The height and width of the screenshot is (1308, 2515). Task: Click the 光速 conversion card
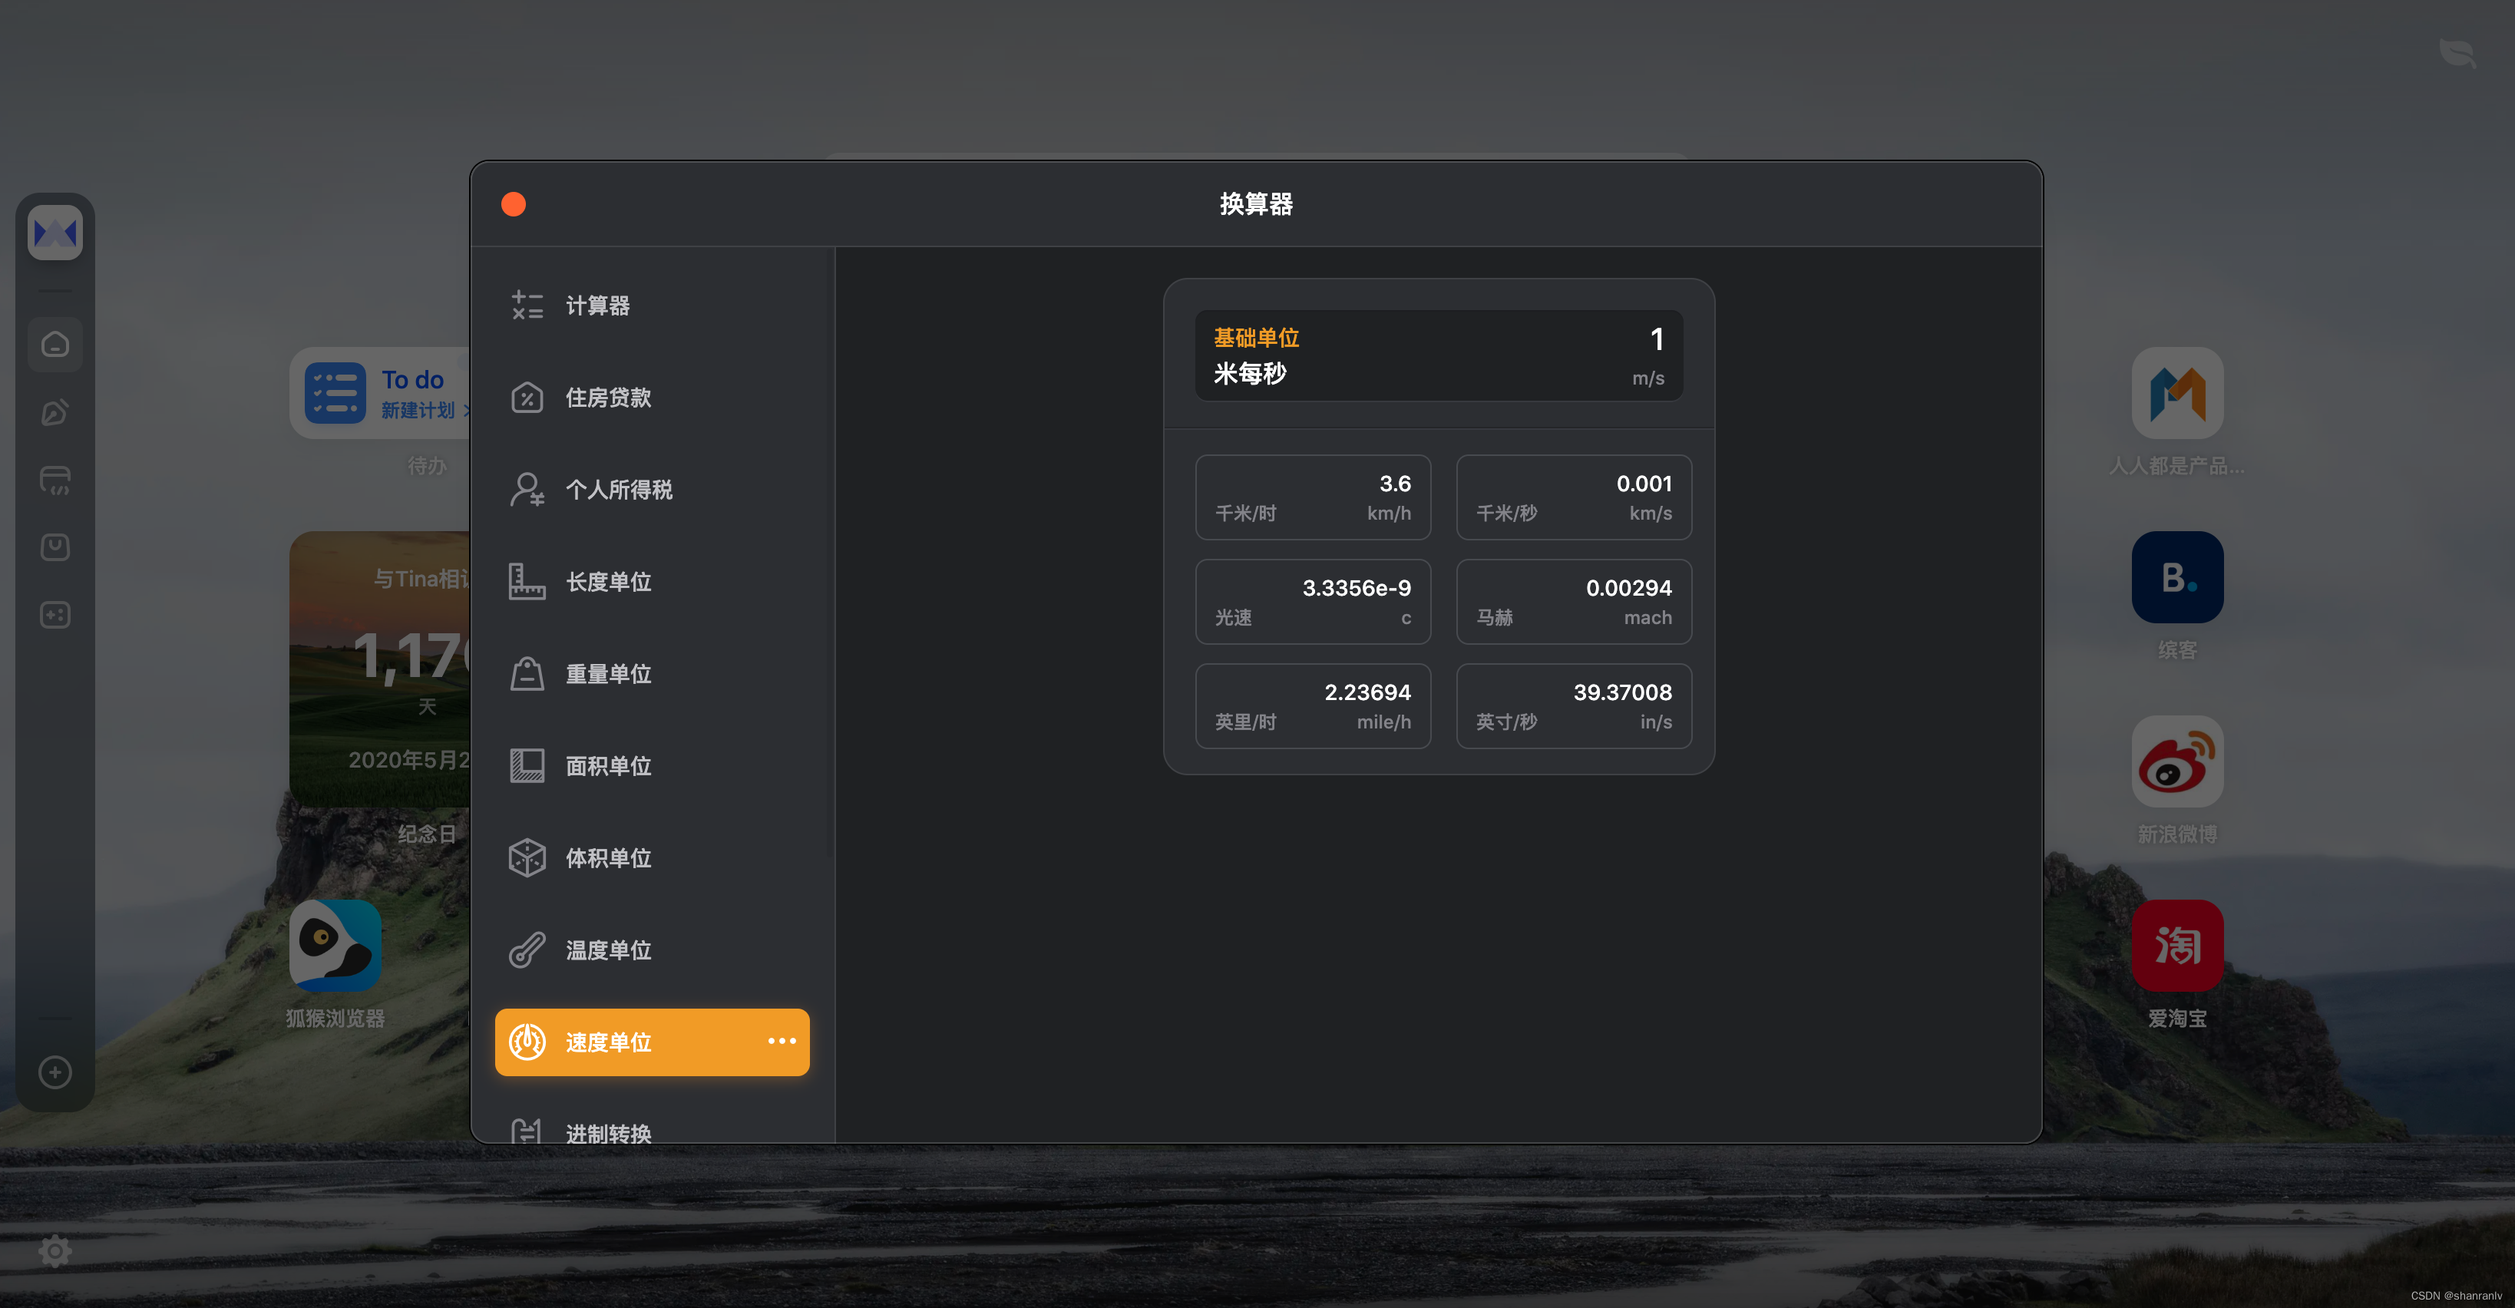tap(1312, 601)
